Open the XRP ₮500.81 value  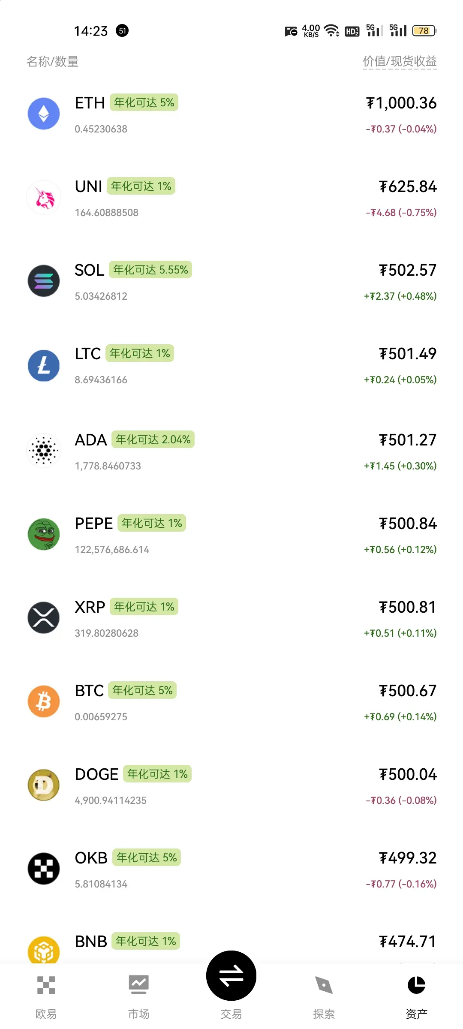[408, 607]
